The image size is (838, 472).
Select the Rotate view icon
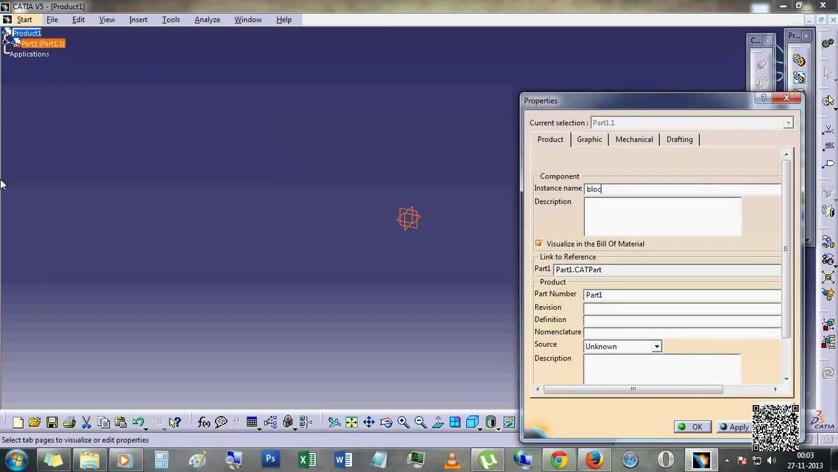[386, 423]
